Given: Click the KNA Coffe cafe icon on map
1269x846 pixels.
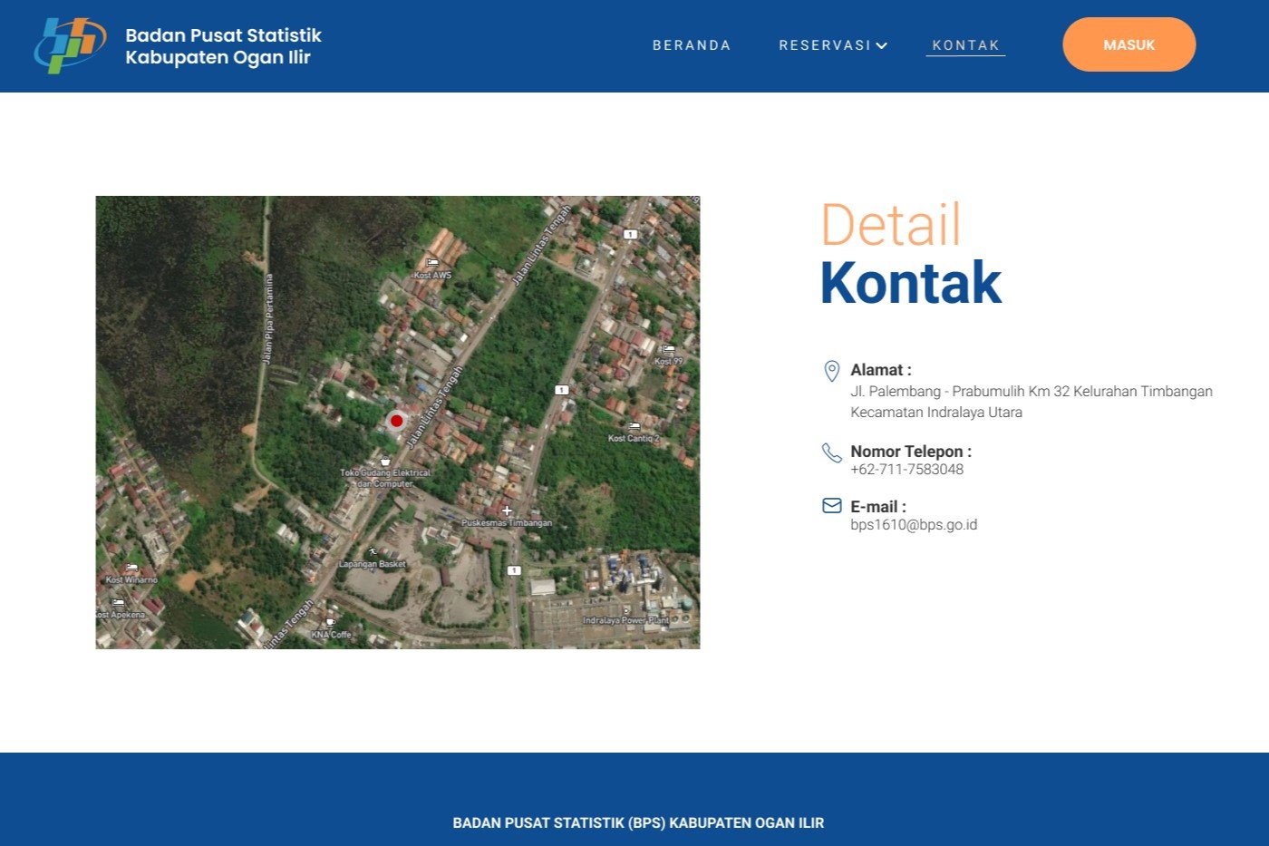Looking at the screenshot, I should 330,623.
